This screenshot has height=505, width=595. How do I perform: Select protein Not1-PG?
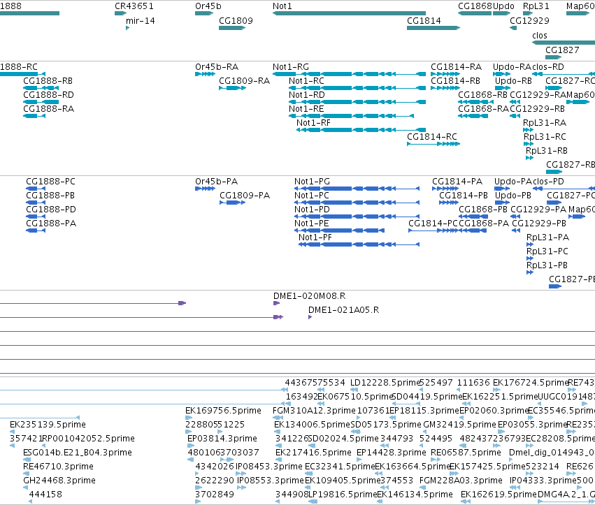click(357, 189)
